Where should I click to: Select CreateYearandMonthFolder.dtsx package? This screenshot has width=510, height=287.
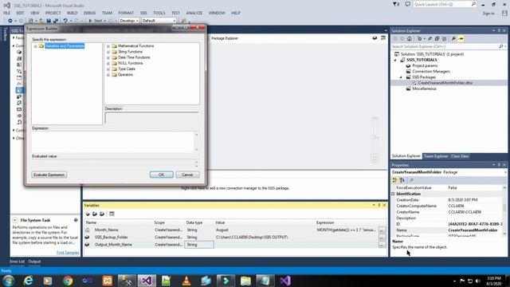[445, 83]
